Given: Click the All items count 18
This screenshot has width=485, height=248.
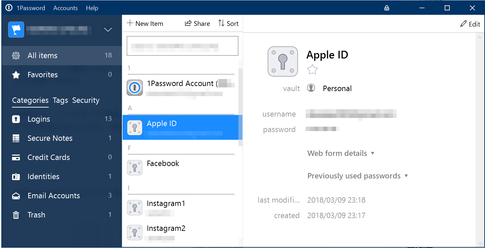Looking at the screenshot, I should tap(108, 55).
